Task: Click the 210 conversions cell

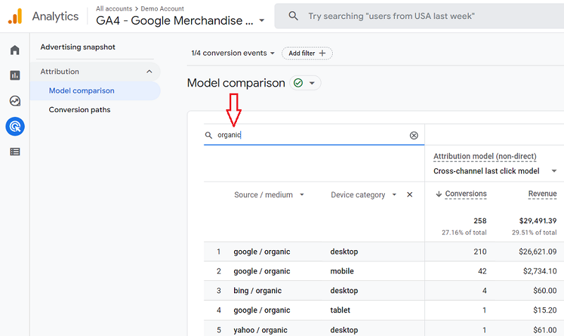Action: pos(480,251)
